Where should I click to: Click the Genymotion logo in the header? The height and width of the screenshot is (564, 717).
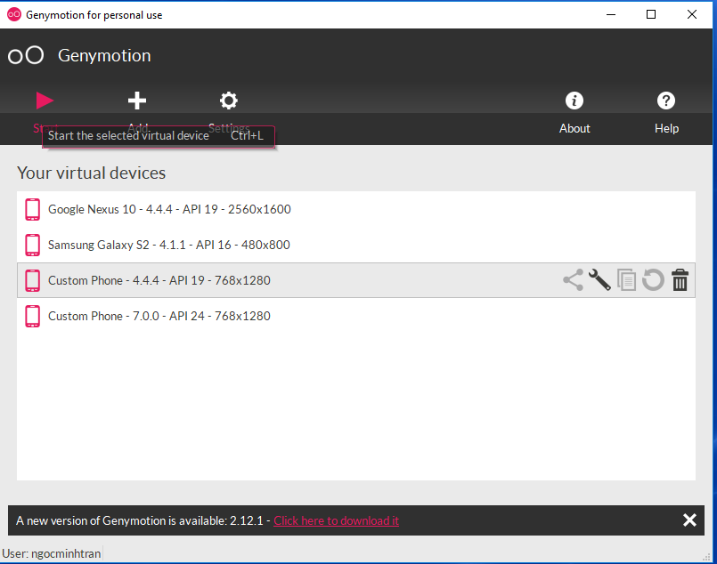click(26, 56)
